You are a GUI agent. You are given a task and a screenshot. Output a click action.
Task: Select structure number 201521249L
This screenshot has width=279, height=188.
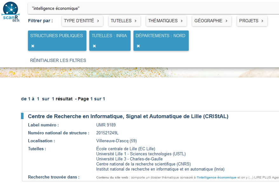[107, 133]
